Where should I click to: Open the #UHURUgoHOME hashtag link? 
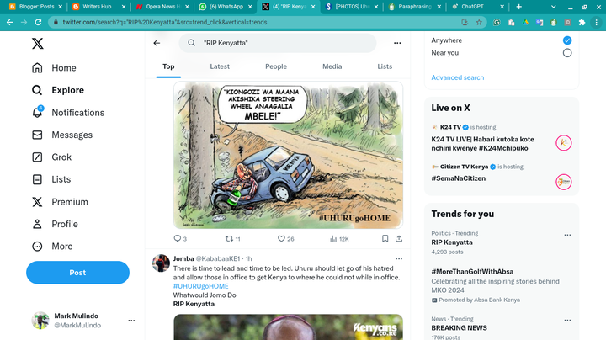pyautogui.click(x=200, y=286)
